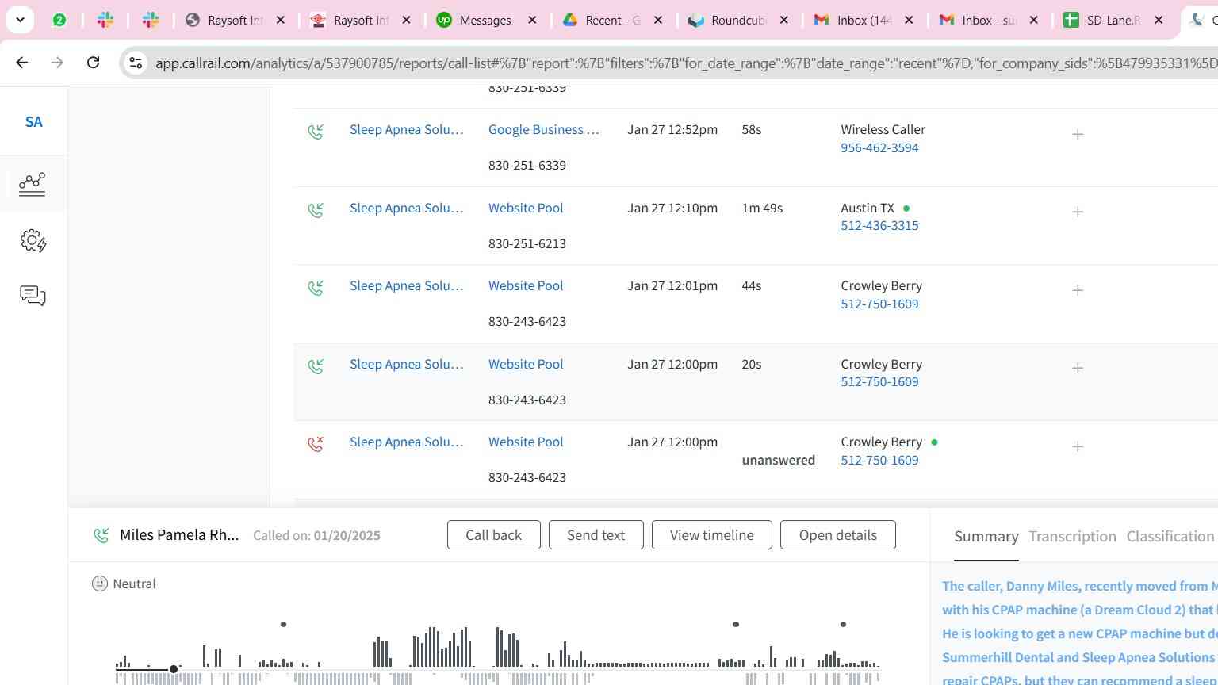This screenshot has width=1218, height=685.
Task: Click the Send text button
Action: (x=596, y=535)
